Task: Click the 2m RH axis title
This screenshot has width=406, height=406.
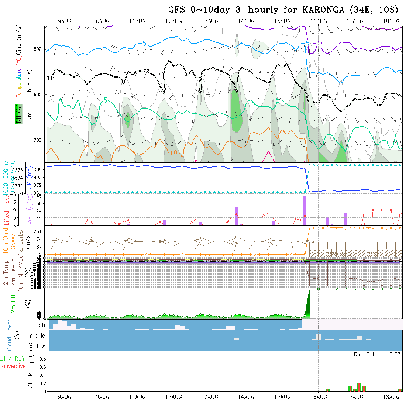Action: pyautogui.click(x=13, y=304)
